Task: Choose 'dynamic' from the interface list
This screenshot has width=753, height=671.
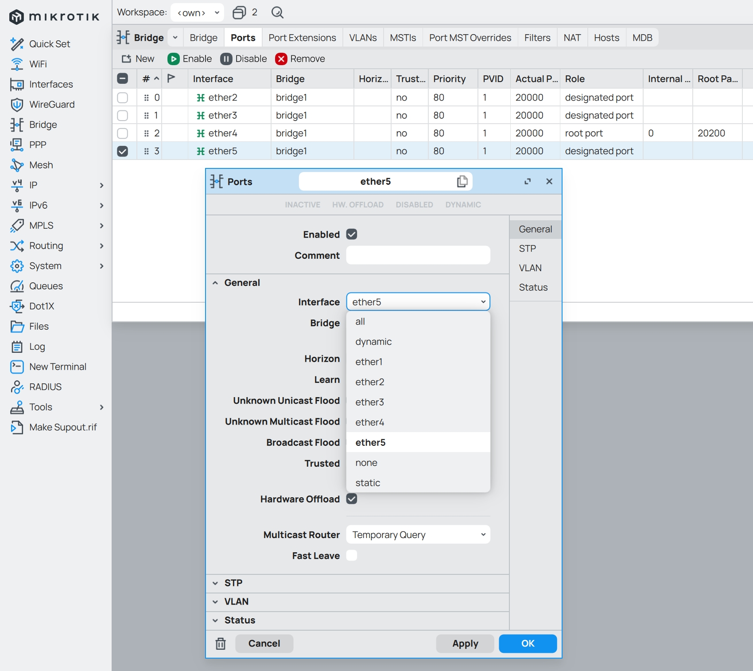Action: pyautogui.click(x=418, y=342)
